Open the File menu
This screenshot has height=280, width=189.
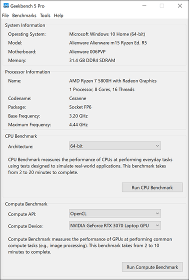pyautogui.click(x=5, y=15)
